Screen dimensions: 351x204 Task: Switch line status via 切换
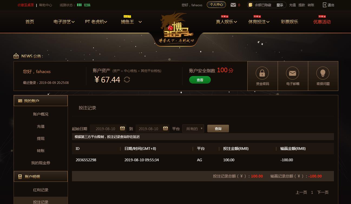(87, 5)
